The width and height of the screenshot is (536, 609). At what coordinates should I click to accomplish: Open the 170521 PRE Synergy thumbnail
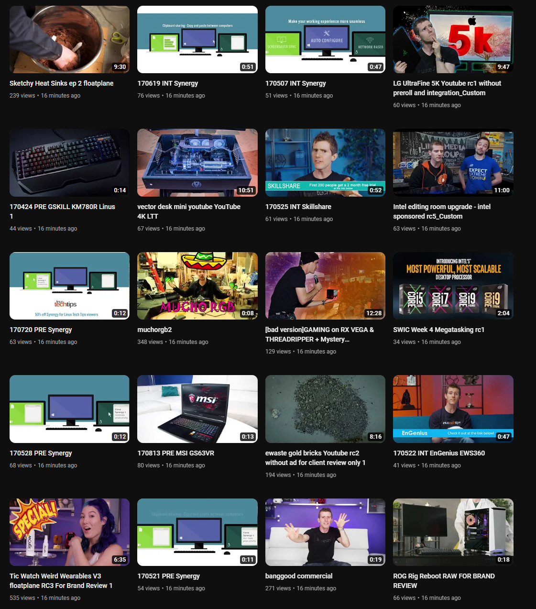click(x=197, y=532)
